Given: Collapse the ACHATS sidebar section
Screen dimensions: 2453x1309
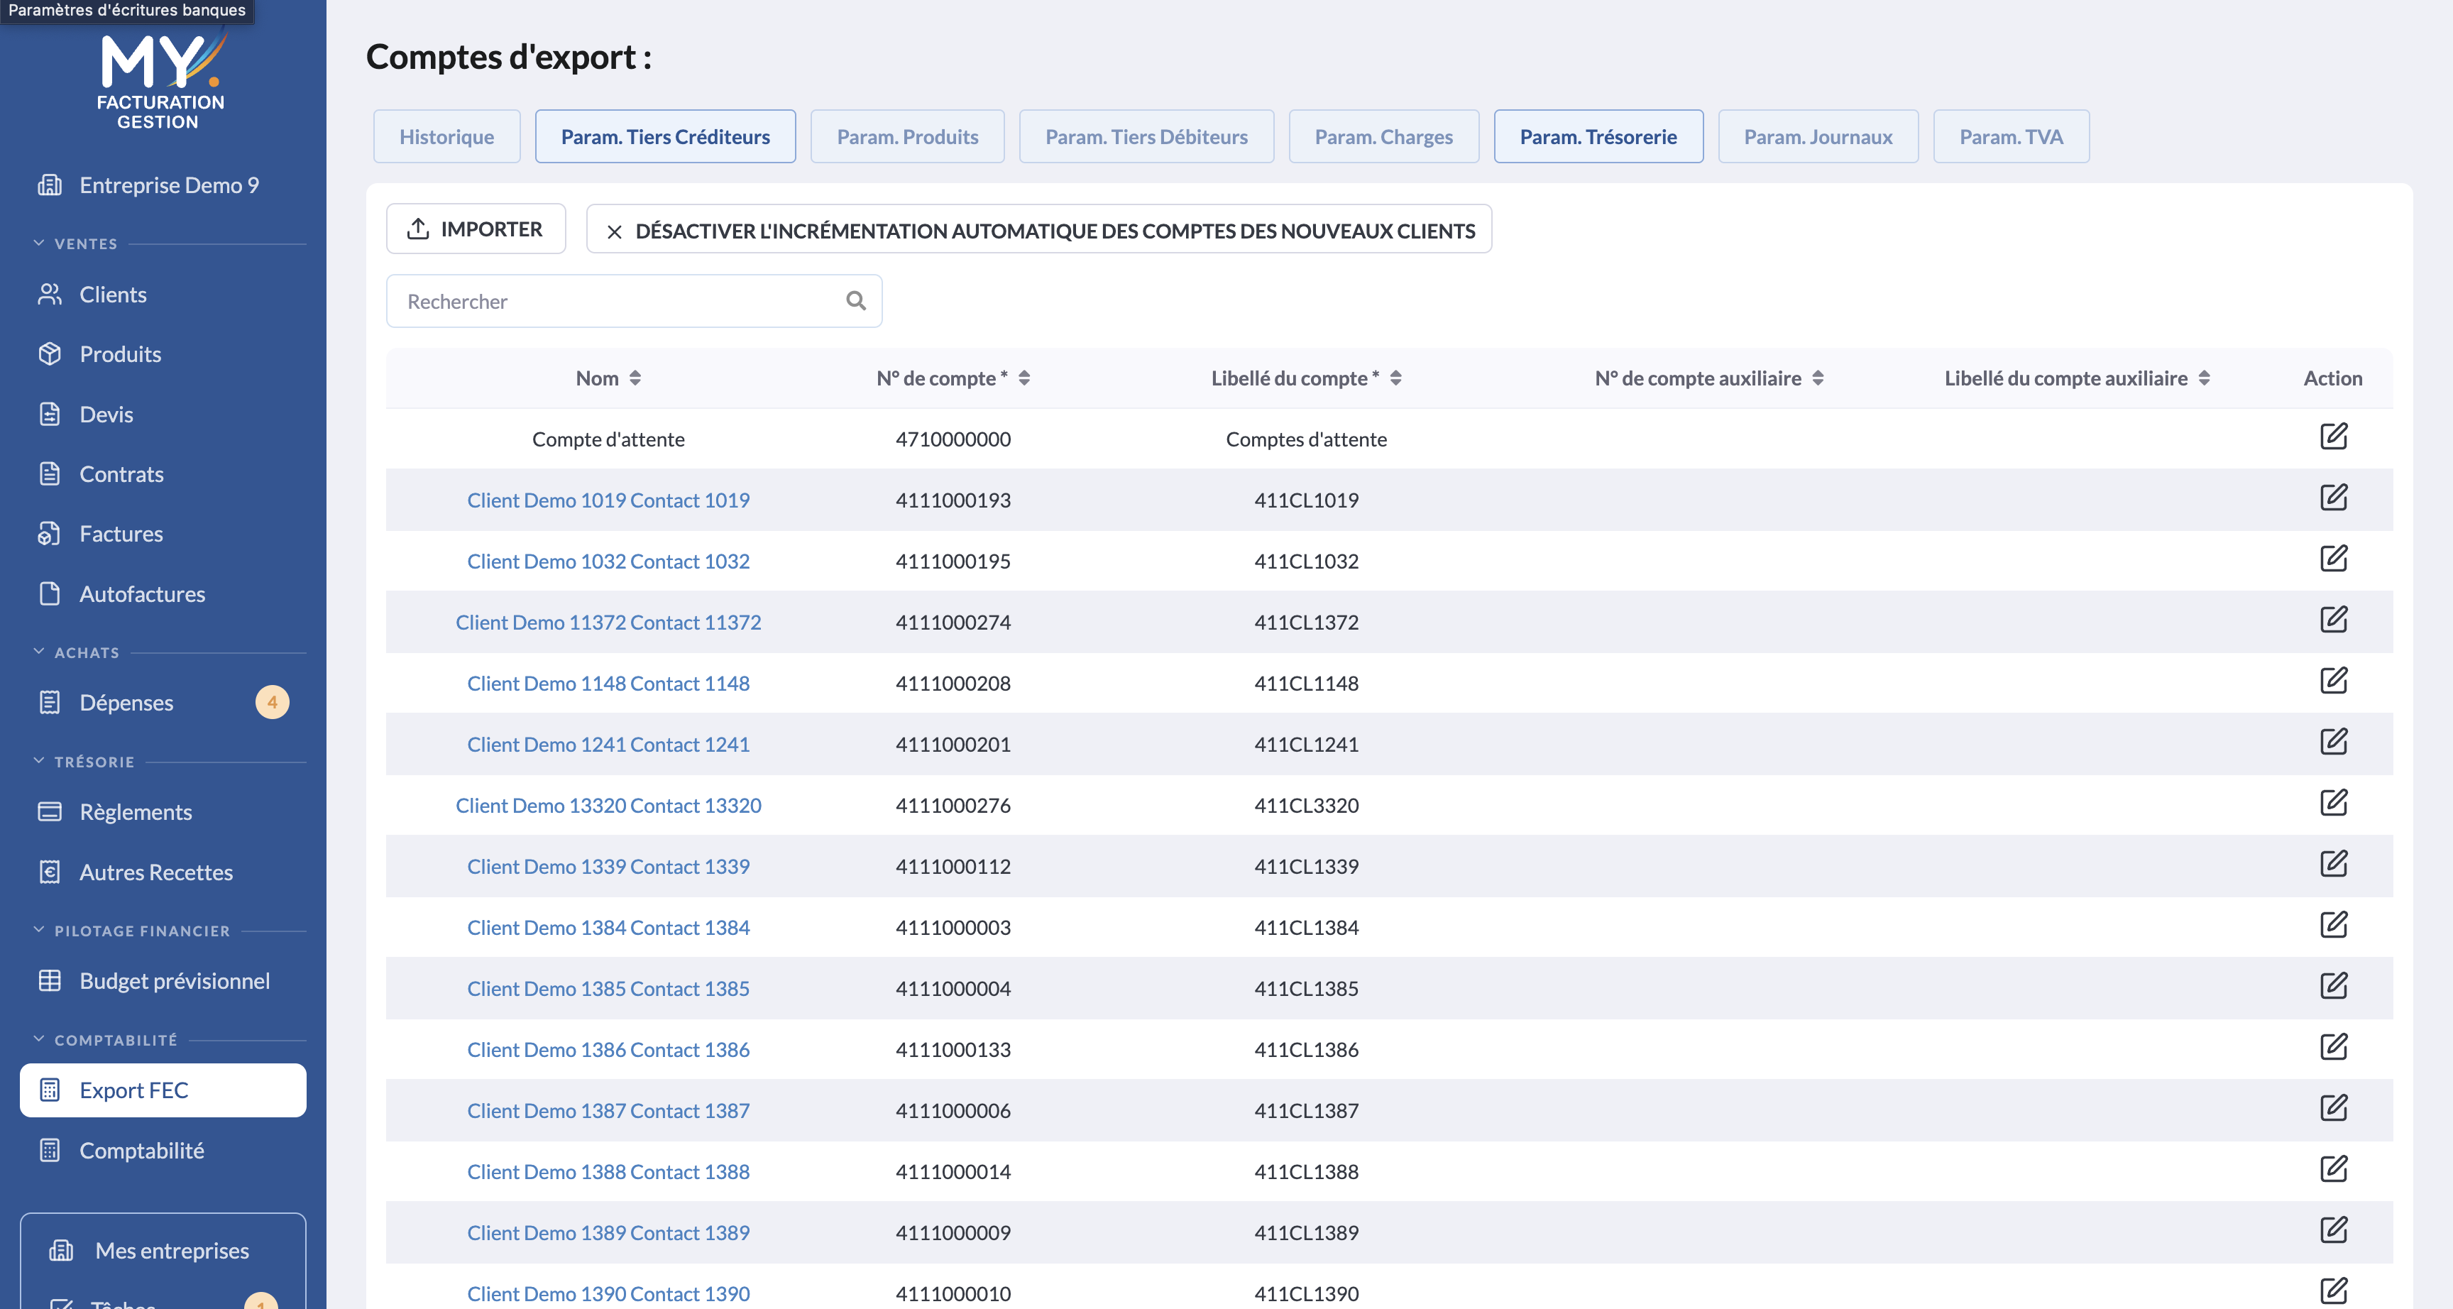Looking at the screenshot, I should pos(39,652).
